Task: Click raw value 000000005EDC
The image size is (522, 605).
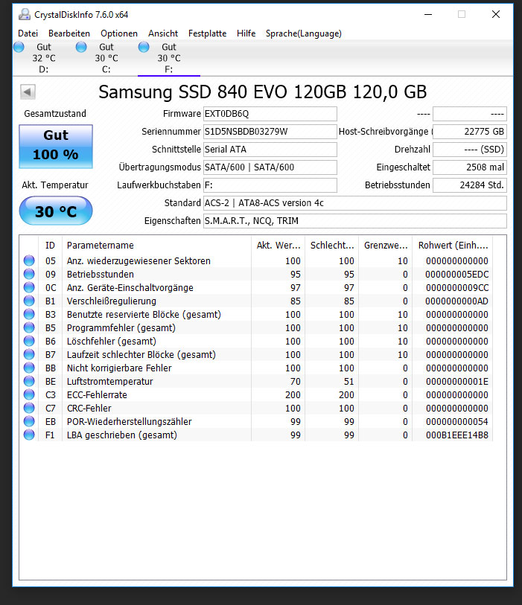Action: [x=456, y=275]
